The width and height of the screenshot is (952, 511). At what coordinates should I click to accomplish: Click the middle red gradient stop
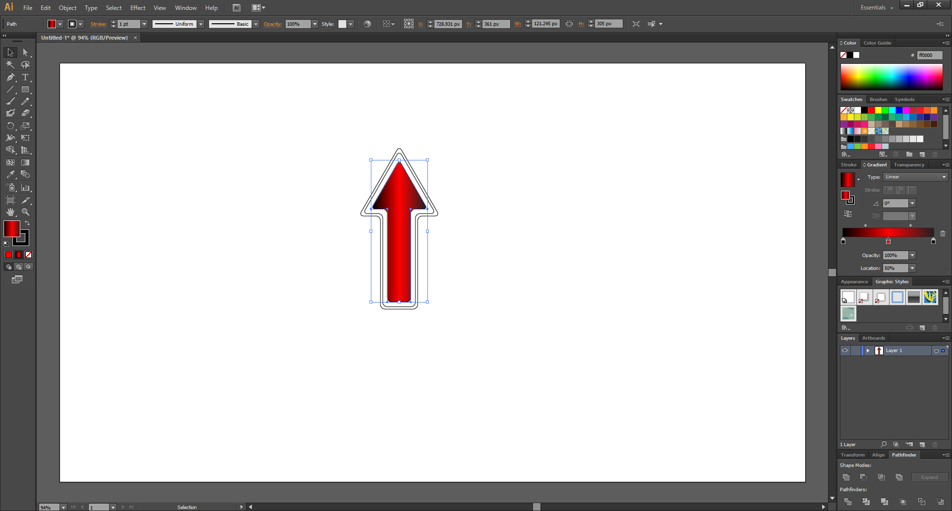pyautogui.click(x=888, y=241)
